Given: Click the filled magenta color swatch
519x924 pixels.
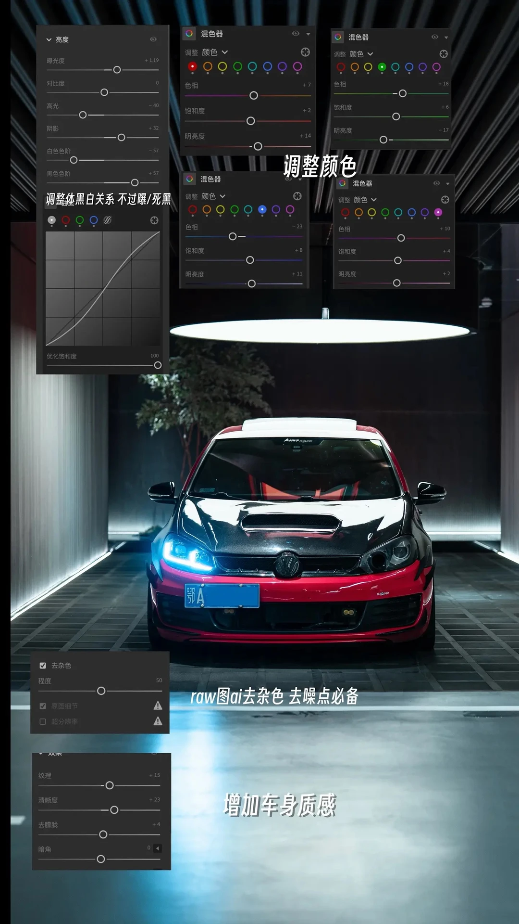Looking at the screenshot, I should 438,212.
